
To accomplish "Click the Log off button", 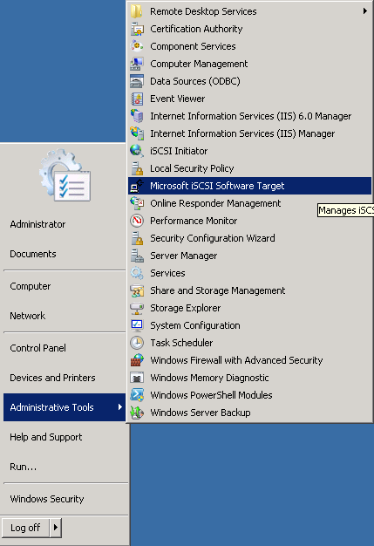I will click(26, 528).
